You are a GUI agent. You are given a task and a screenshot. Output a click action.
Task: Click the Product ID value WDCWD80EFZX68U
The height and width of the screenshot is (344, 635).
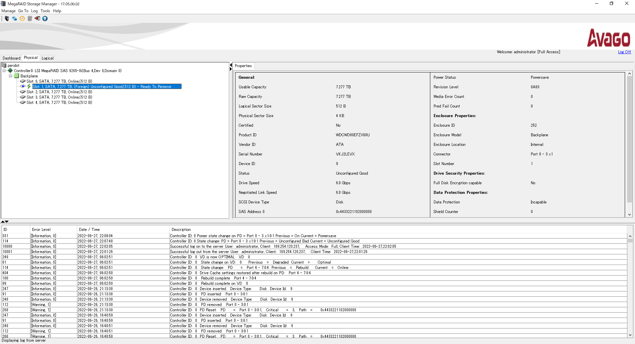click(353, 135)
